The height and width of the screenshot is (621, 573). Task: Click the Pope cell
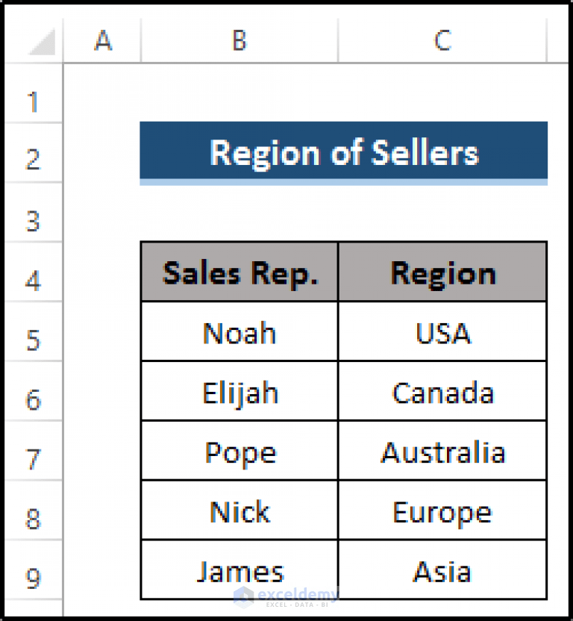238,451
